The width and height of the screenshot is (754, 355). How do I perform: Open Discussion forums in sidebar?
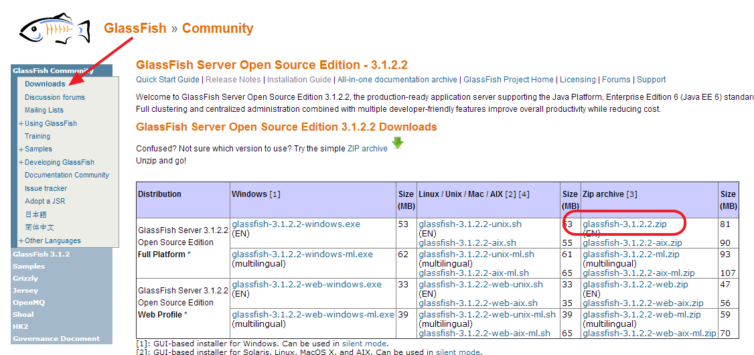(55, 97)
